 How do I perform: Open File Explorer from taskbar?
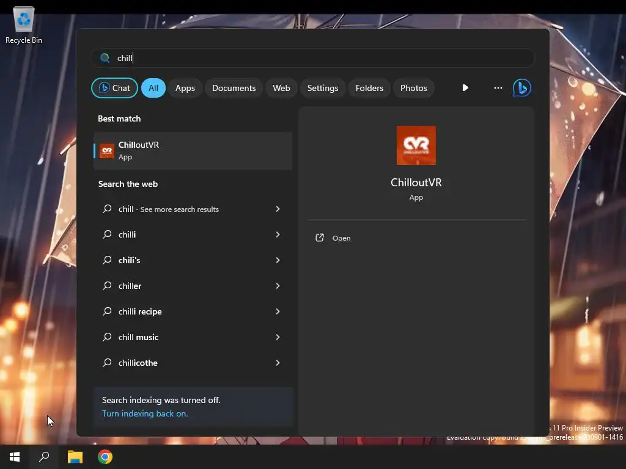(x=75, y=457)
